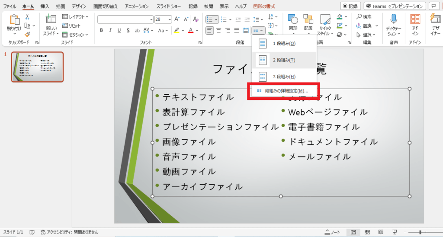Open the font size 28 dropdown

170,19
